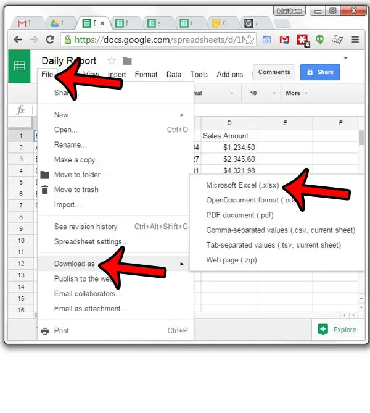Select row 8 header
Screen dimensions: 370x413
[21, 217]
